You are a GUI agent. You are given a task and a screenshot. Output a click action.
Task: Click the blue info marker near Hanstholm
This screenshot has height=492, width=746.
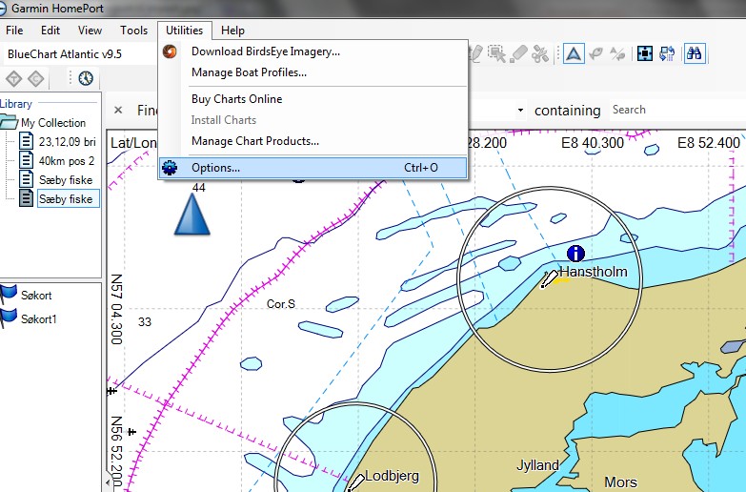pyautogui.click(x=575, y=254)
